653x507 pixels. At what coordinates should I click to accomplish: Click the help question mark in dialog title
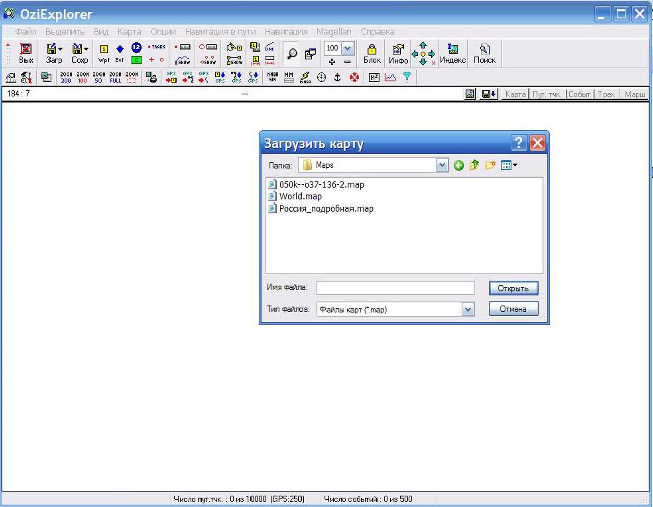click(x=519, y=143)
